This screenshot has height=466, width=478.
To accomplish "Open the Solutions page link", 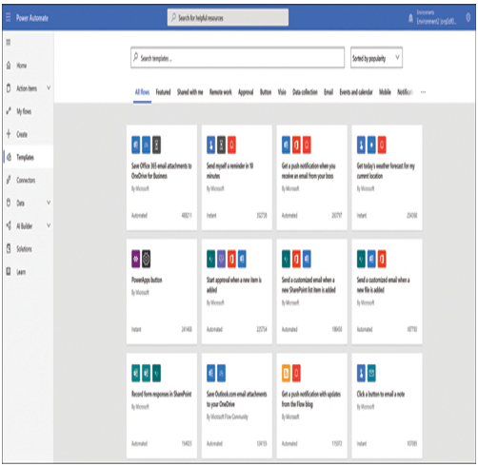I will tap(24, 249).
